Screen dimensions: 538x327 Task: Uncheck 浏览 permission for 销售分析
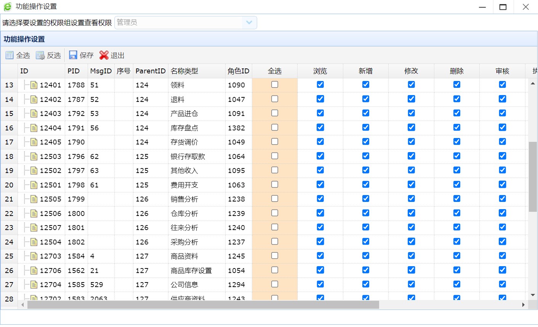tap(320, 198)
